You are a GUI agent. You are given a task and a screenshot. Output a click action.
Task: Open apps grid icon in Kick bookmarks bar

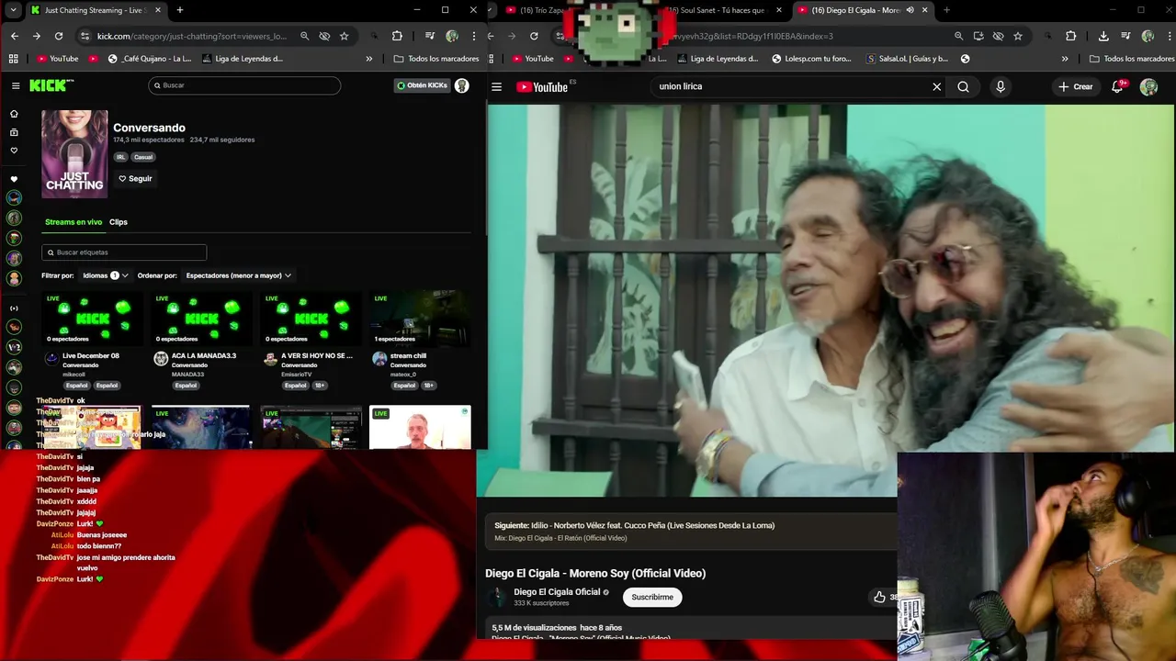(x=13, y=59)
